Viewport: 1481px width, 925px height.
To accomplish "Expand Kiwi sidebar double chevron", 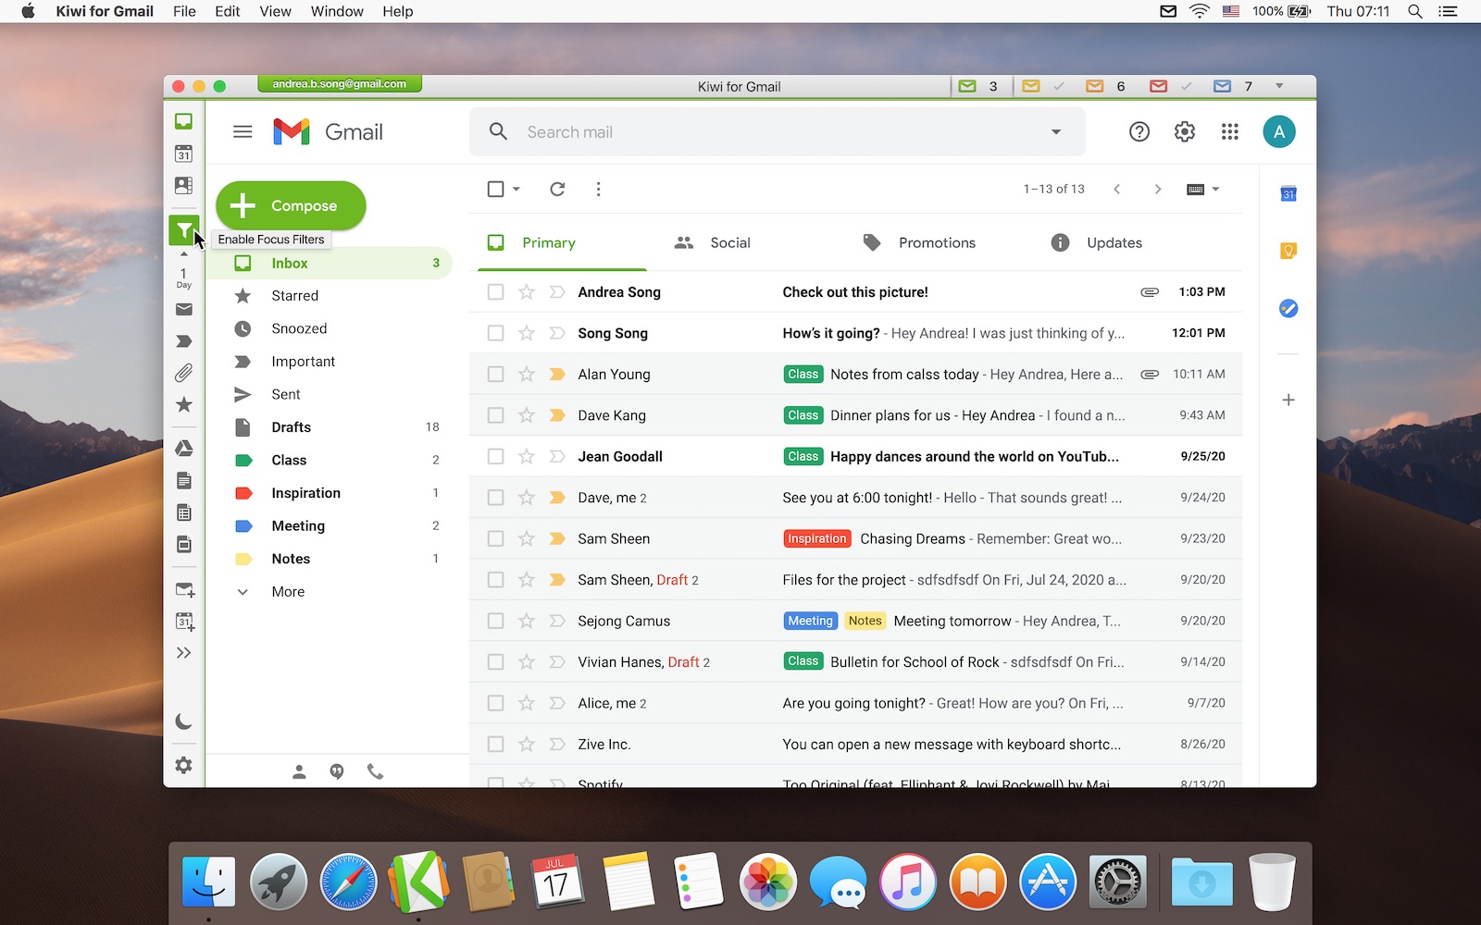I will click(x=184, y=653).
